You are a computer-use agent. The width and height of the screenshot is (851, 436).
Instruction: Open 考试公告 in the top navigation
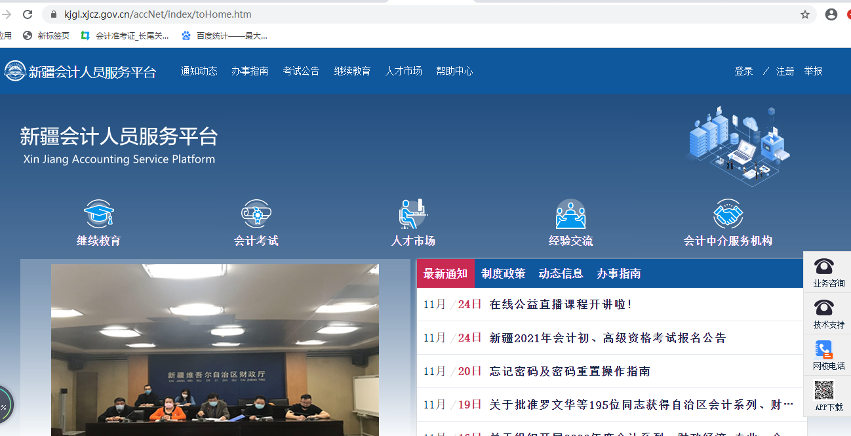coord(301,71)
